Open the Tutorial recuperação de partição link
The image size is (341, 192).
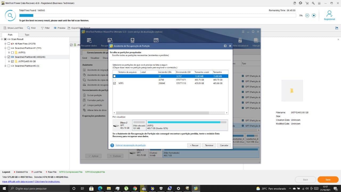(x=131, y=145)
